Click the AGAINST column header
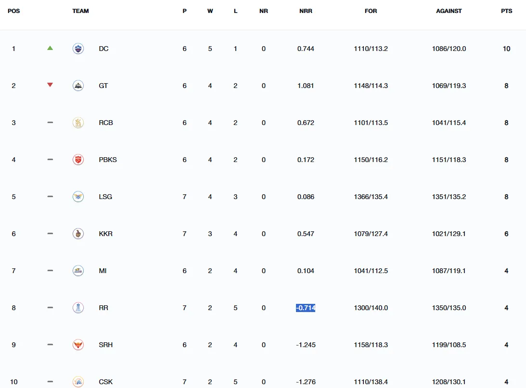 click(449, 11)
